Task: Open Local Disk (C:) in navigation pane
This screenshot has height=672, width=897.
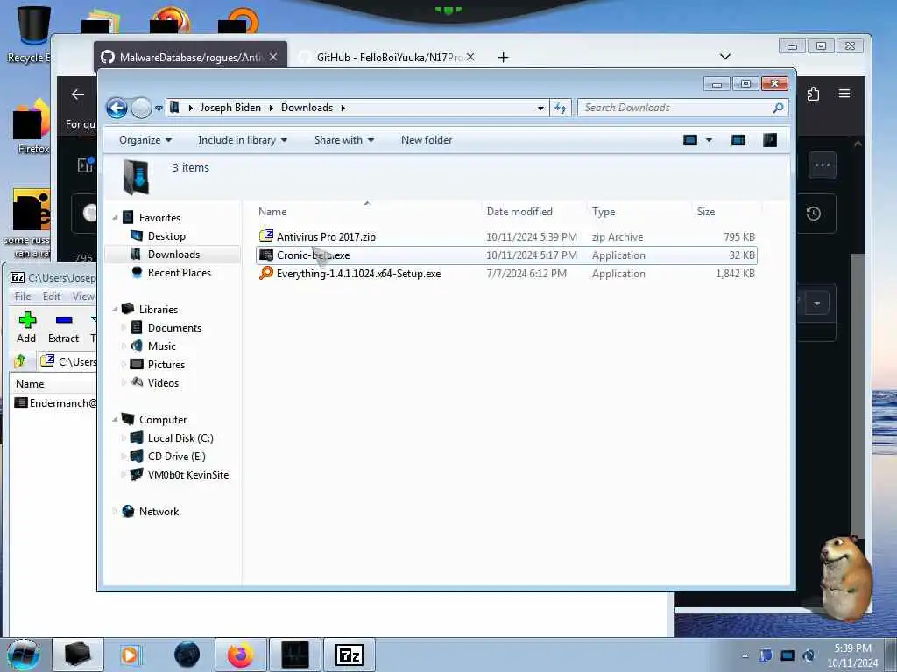Action: pyautogui.click(x=180, y=438)
